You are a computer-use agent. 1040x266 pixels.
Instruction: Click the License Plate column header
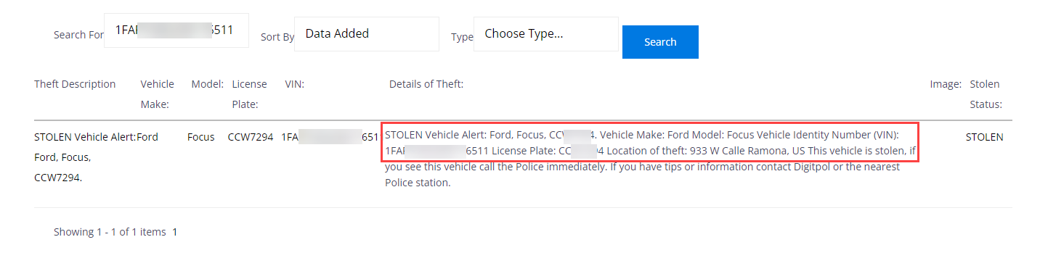(x=249, y=94)
